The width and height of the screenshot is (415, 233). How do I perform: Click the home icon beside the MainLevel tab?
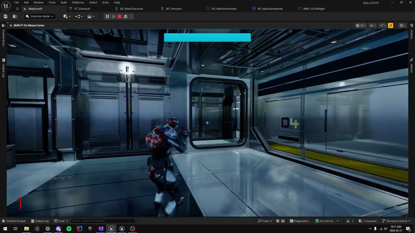pyautogui.click(x=17, y=9)
